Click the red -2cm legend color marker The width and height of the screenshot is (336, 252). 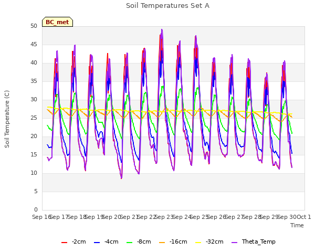click(x=64, y=243)
